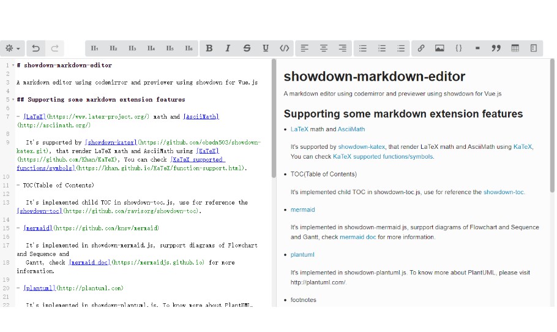Collapse the fold arrow on line 1
Image resolution: width=557 pixels, height=332 pixels.
coord(13,66)
